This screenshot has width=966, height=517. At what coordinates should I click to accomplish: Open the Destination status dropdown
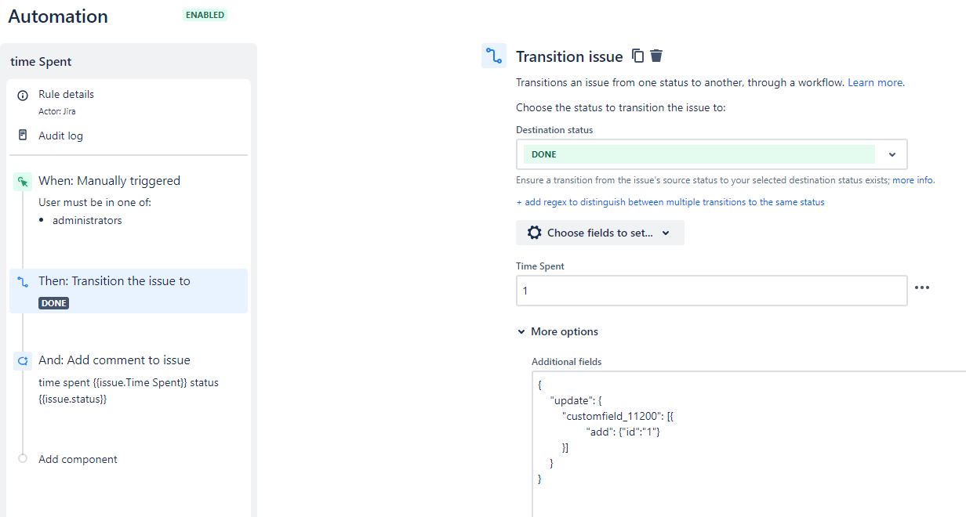[711, 154]
